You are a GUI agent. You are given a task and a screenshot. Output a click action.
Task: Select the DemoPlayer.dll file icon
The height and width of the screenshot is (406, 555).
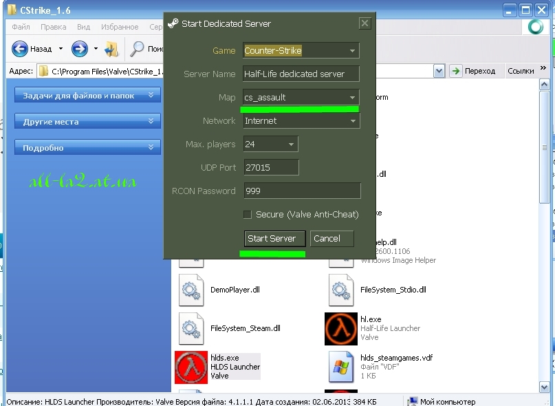[x=191, y=290]
